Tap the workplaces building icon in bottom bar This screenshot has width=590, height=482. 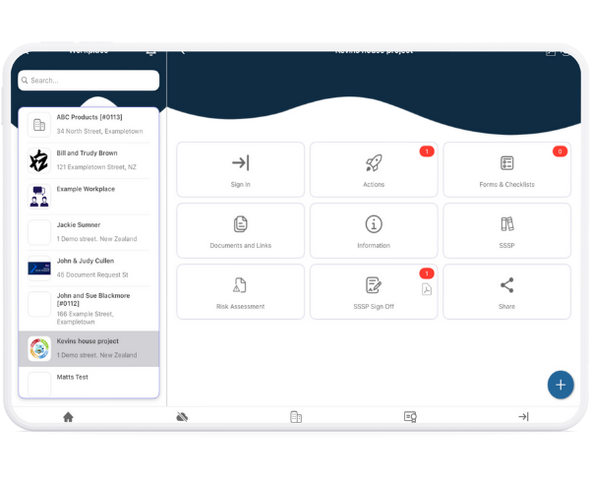pyautogui.click(x=296, y=417)
